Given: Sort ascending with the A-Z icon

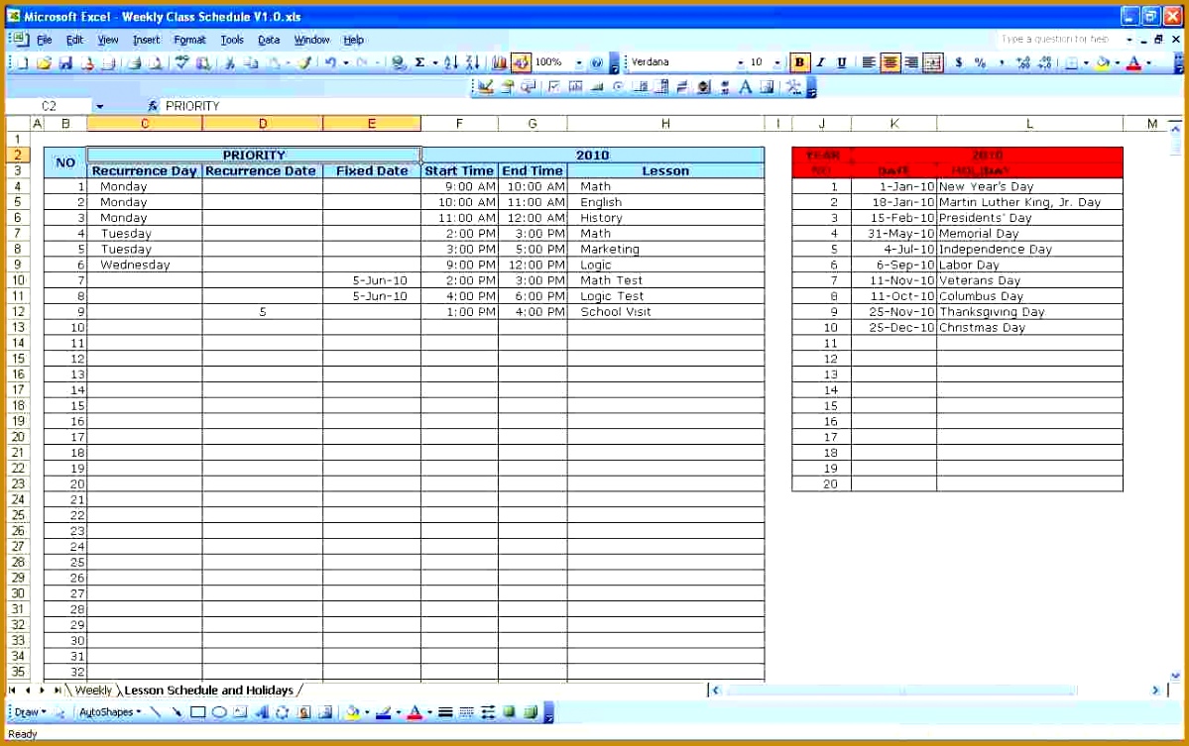Looking at the screenshot, I should click(451, 62).
